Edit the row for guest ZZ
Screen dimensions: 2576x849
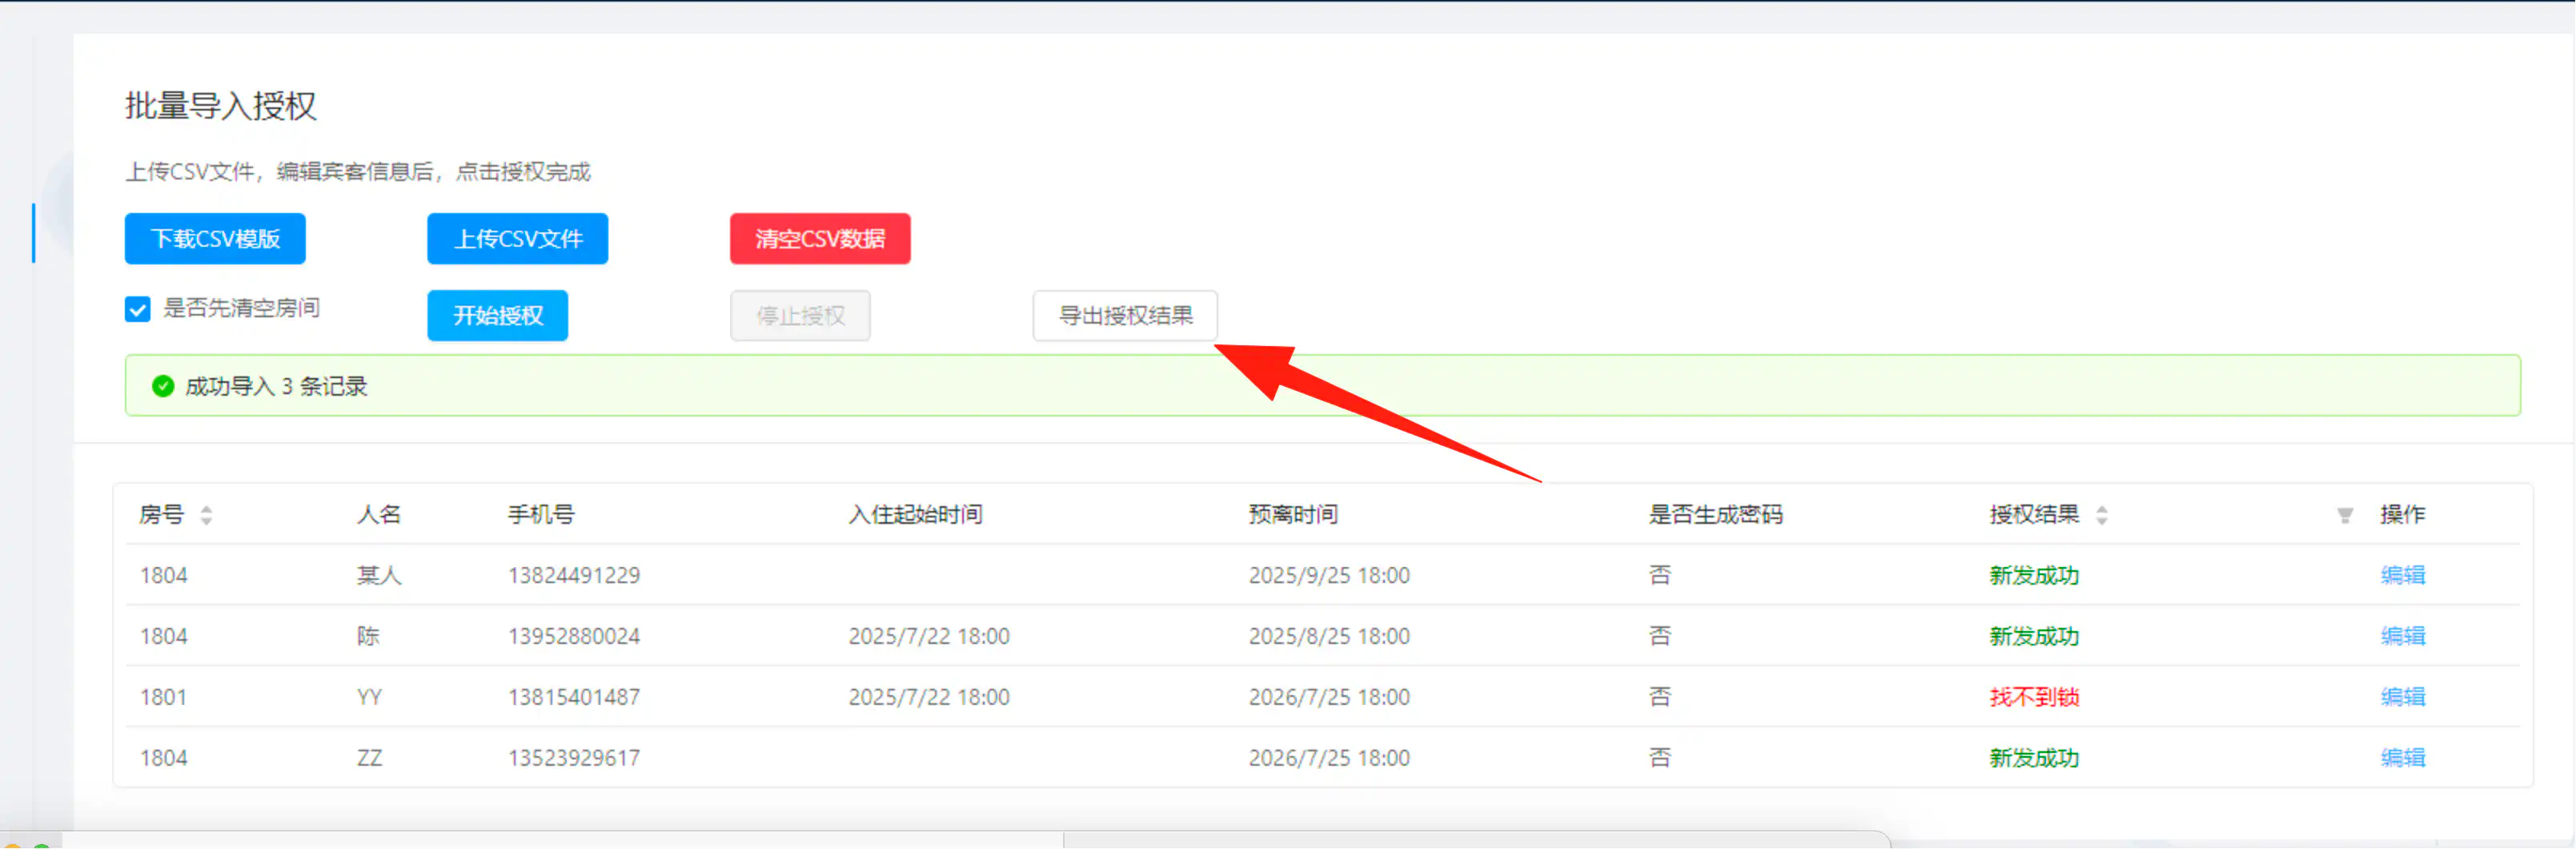click(x=2401, y=758)
